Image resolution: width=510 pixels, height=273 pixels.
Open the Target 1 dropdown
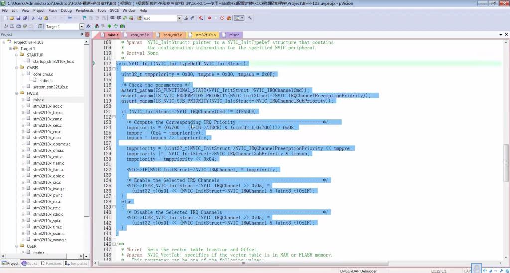tap(81, 26)
